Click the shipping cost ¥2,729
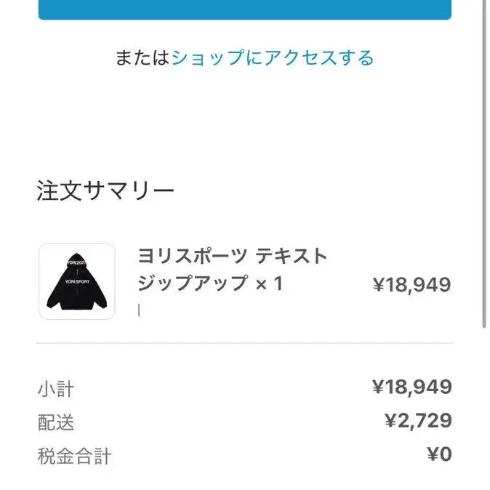Viewport: 490px width, 490px height. [418, 421]
